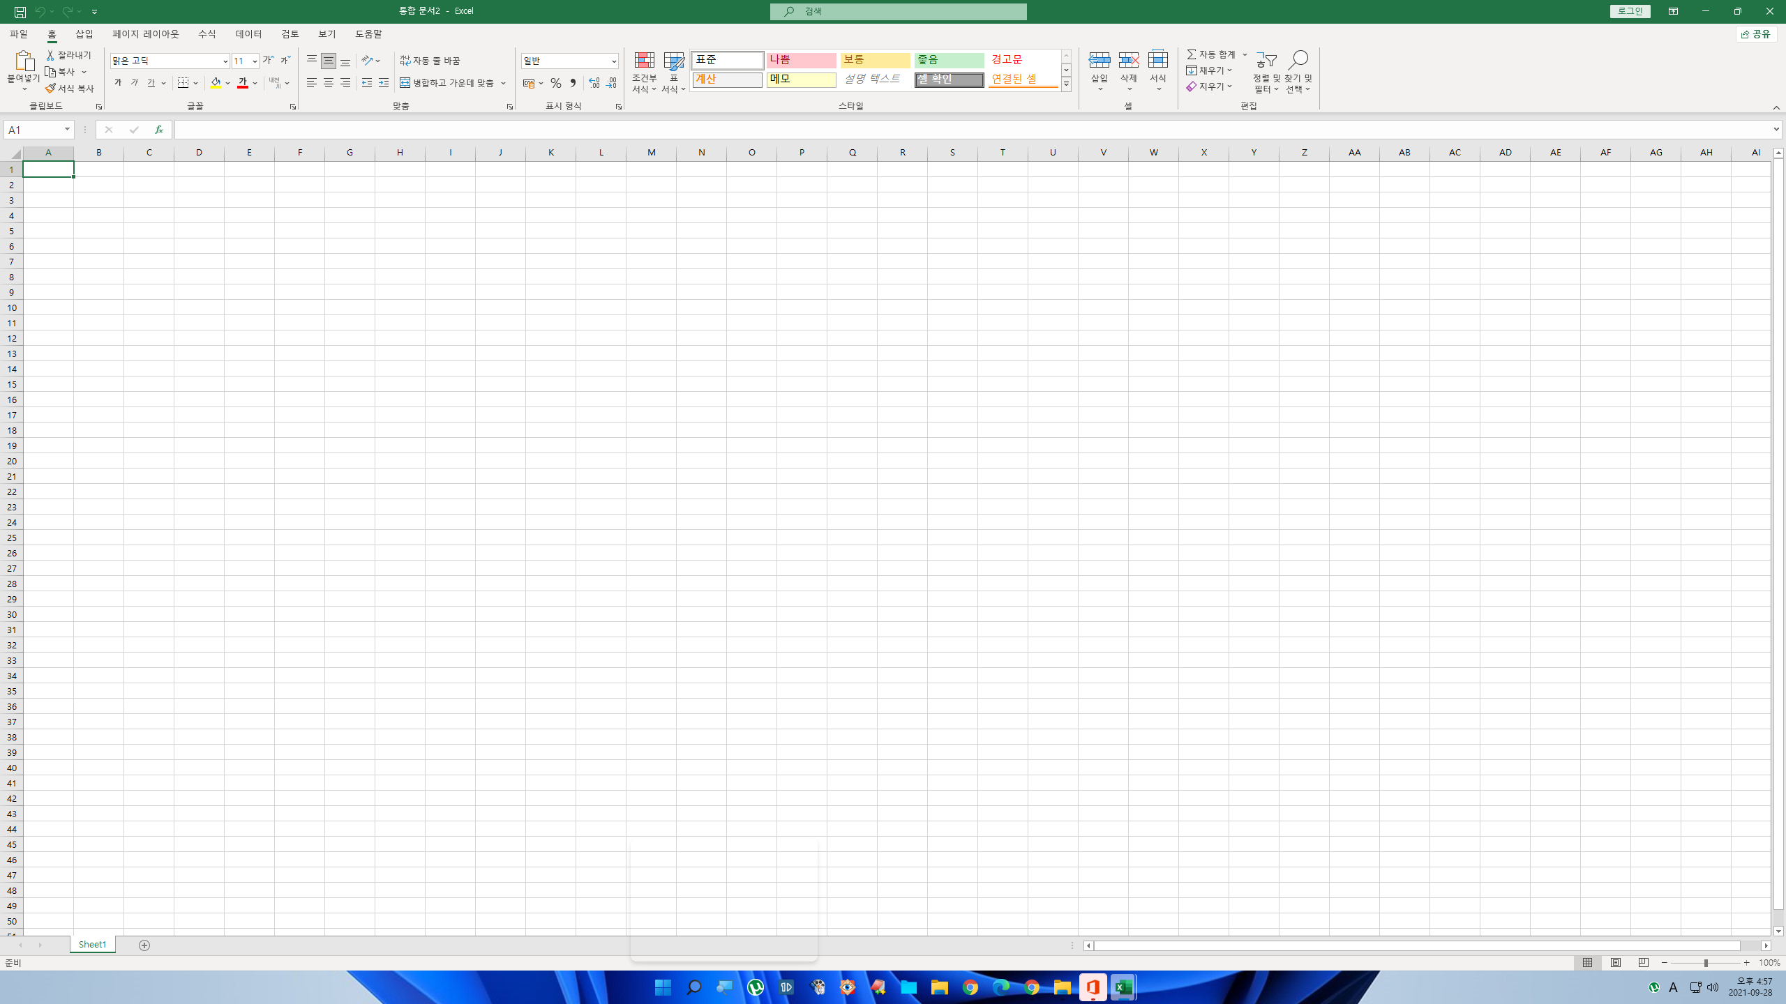1786x1004 pixels.
Task: Toggle Wrap Text (자동 줄 바꿈)
Action: 430,61
